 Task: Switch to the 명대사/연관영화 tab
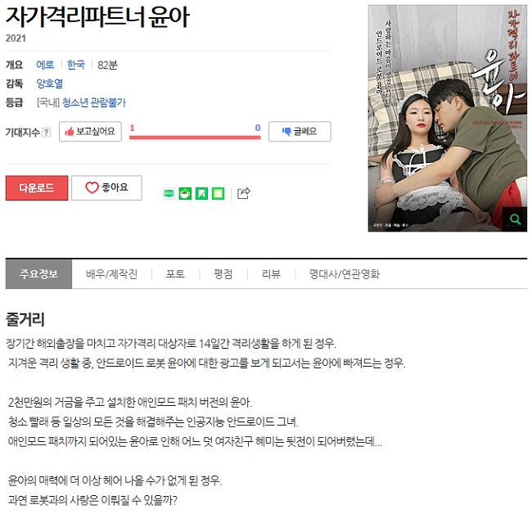[x=345, y=274]
